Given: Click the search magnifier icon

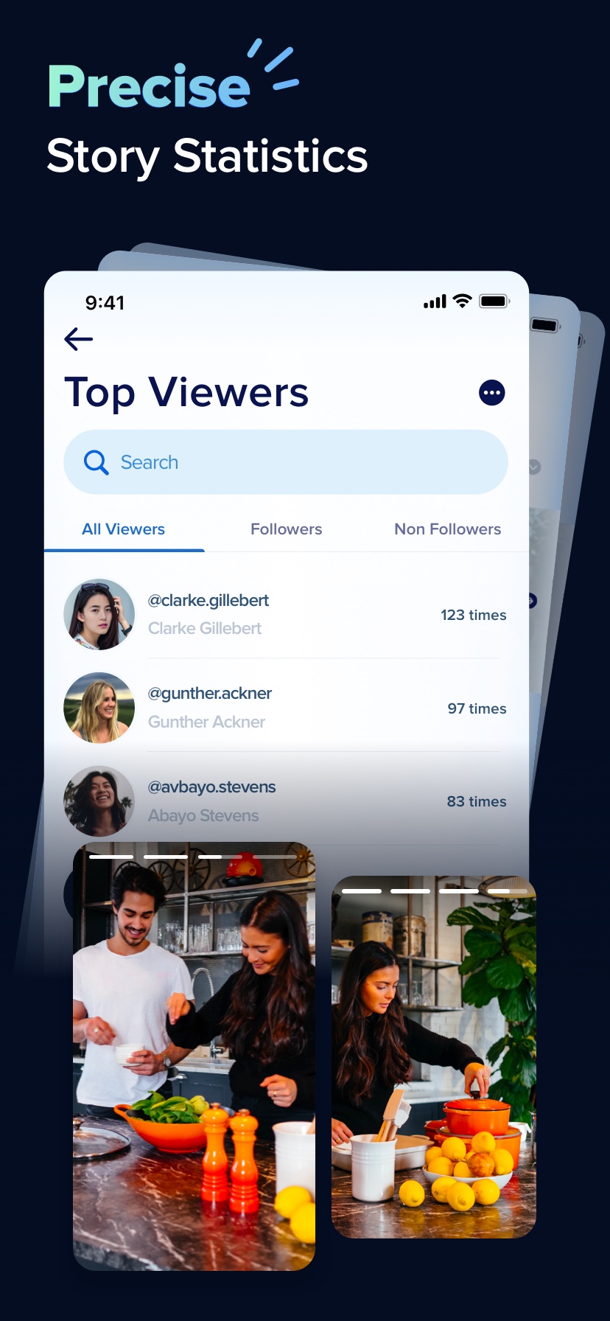Looking at the screenshot, I should point(96,462).
